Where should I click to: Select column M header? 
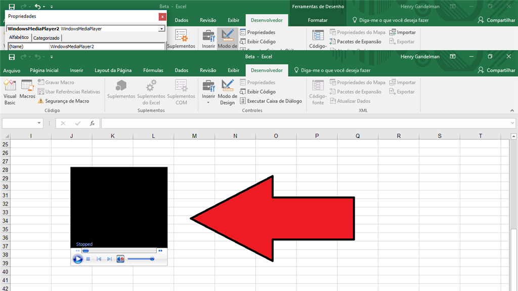194,136
